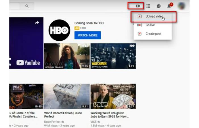Viewport: 199px width, 128px height.
Task: Select Create post from the menu
Action: [153, 34]
